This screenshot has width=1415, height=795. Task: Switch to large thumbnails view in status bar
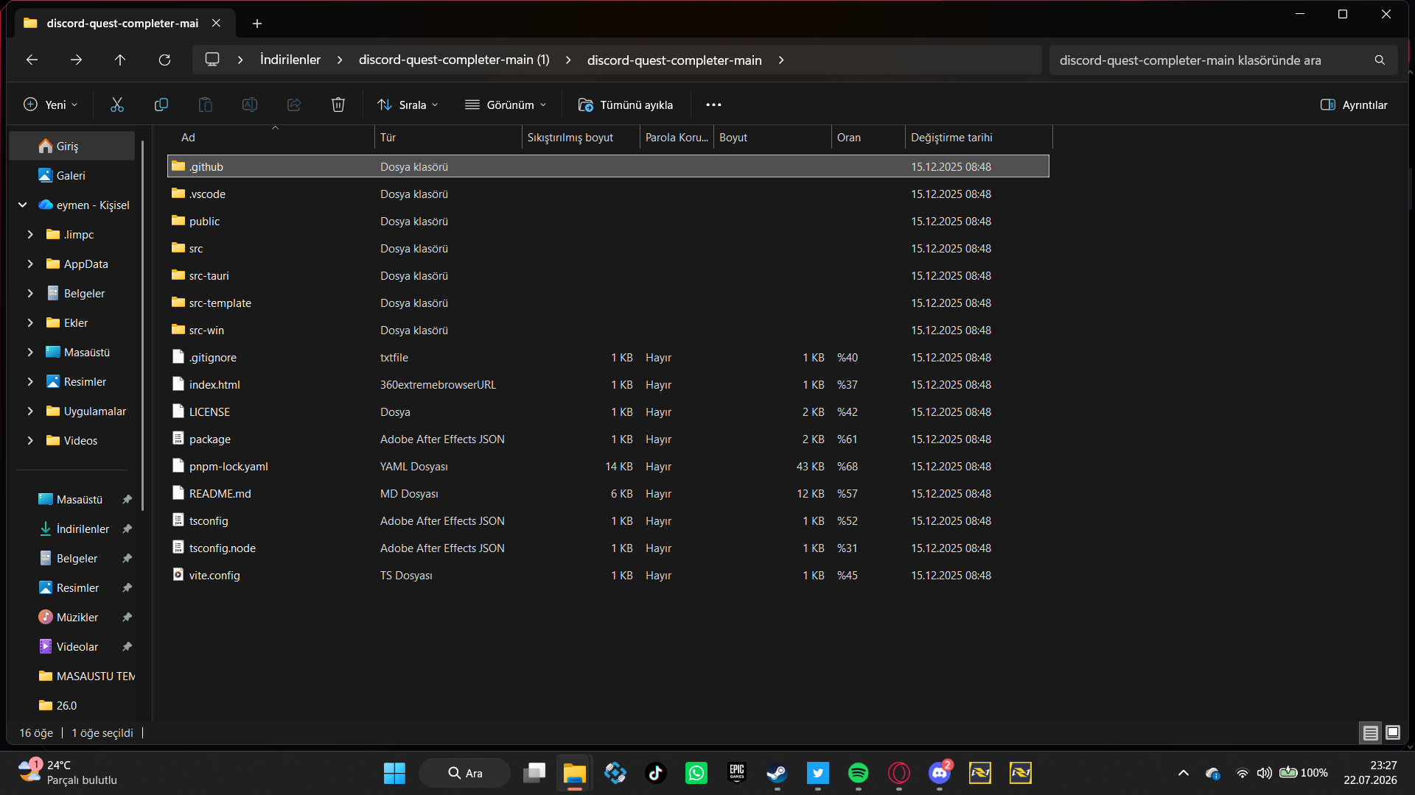point(1393,732)
